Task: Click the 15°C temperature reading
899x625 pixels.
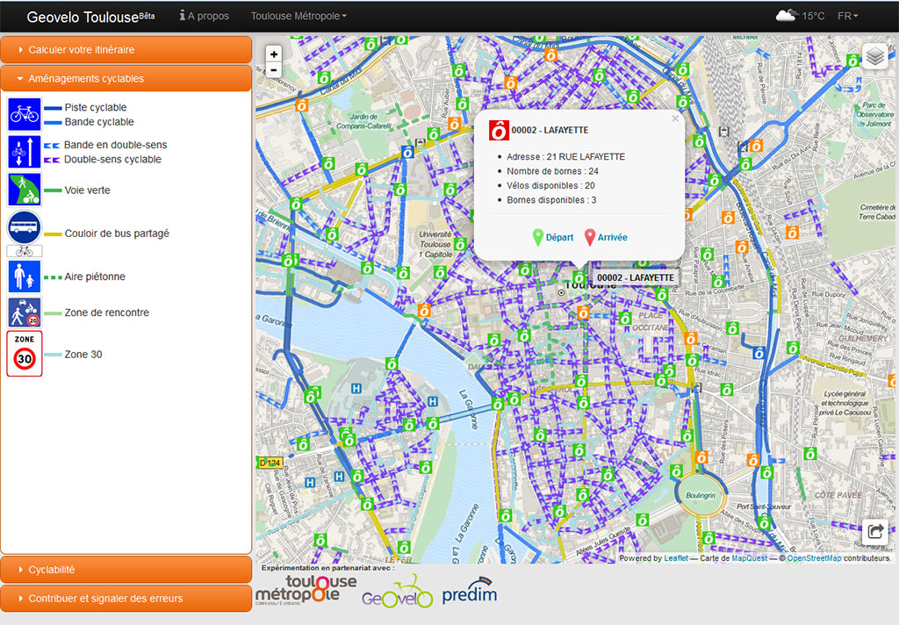Action: [813, 16]
